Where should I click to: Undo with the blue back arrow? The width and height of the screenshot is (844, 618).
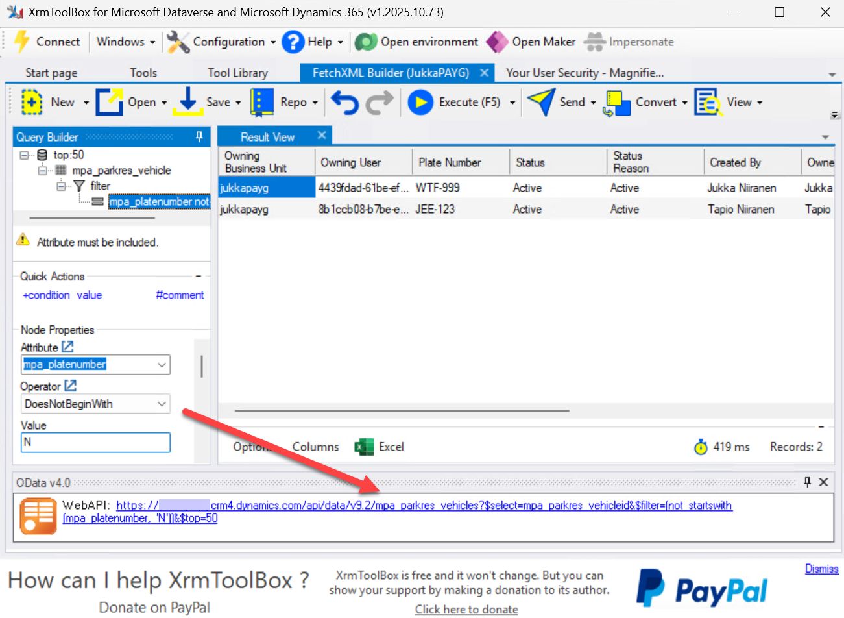tap(344, 102)
